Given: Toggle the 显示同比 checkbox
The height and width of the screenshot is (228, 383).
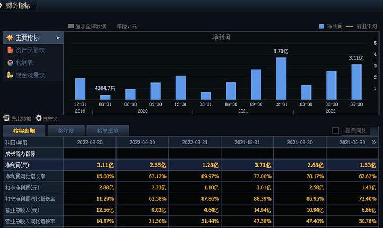Looking at the screenshot, I should 335,131.
